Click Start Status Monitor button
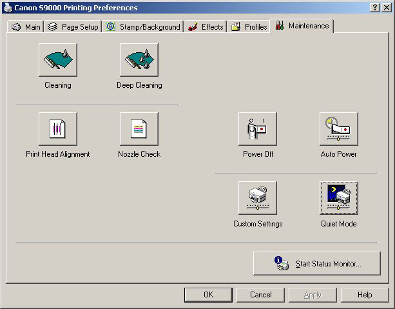This screenshot has height=309, width=395. [x=317, y=263]
